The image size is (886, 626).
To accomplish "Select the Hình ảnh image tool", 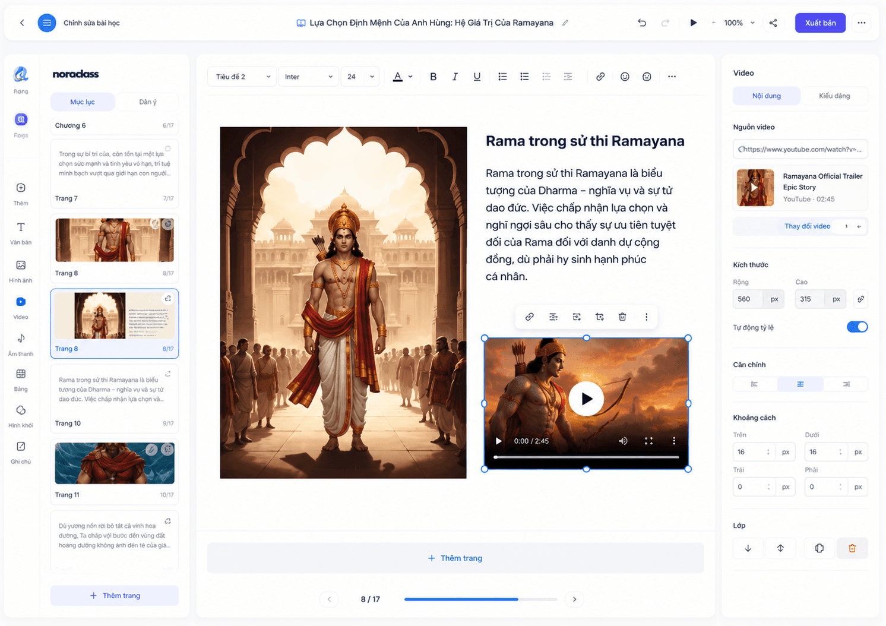I will point(21,271).
